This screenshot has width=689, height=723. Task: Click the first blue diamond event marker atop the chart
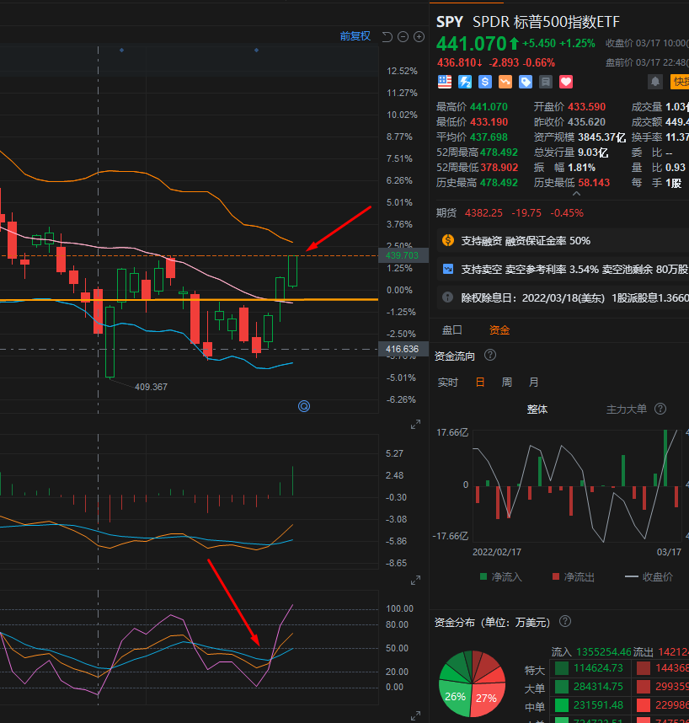coord(121,50)
